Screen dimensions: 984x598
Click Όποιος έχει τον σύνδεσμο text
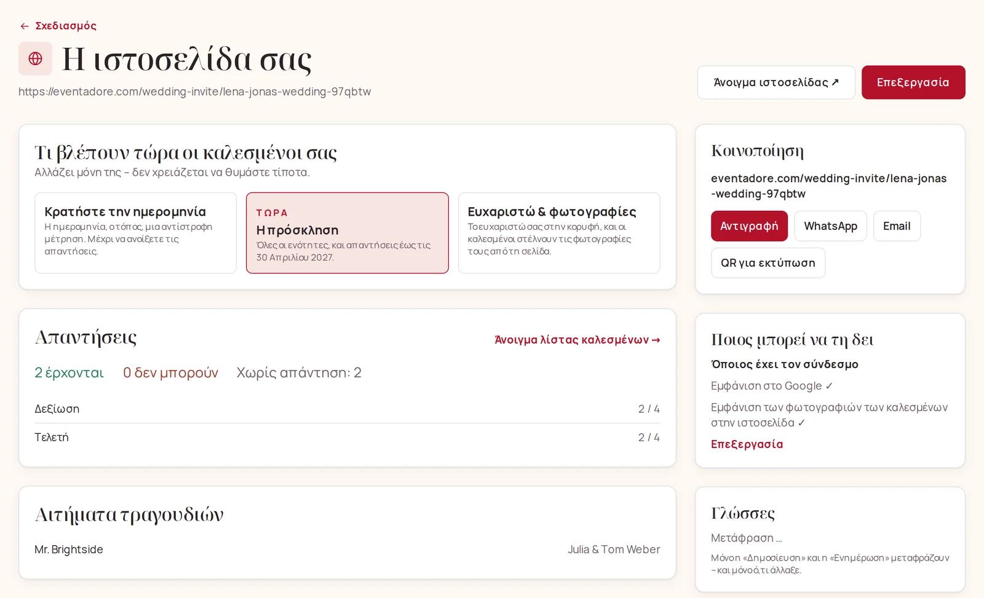click(785, 364)
